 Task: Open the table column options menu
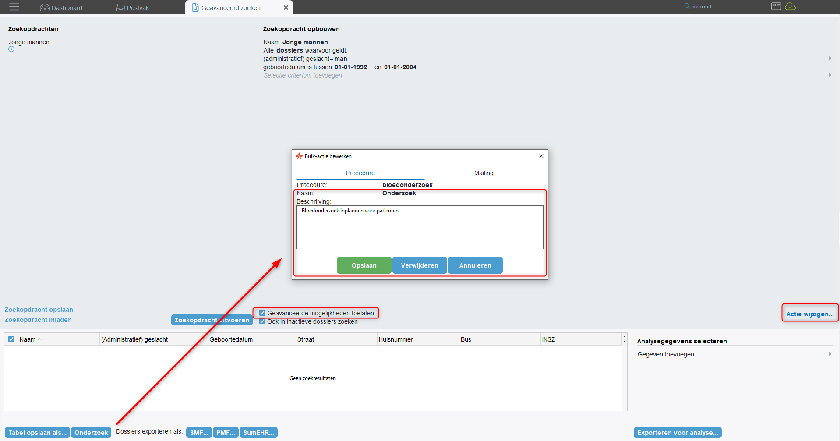(x=625, y=339)
